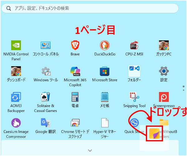Launch Screenpresso
Viewport: 187px width, 156px height.
[x=164, y=97]
